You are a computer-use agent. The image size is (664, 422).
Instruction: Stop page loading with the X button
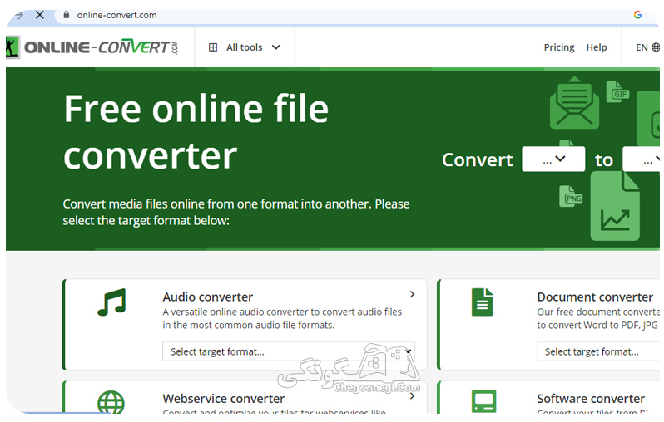pos(40,15)
